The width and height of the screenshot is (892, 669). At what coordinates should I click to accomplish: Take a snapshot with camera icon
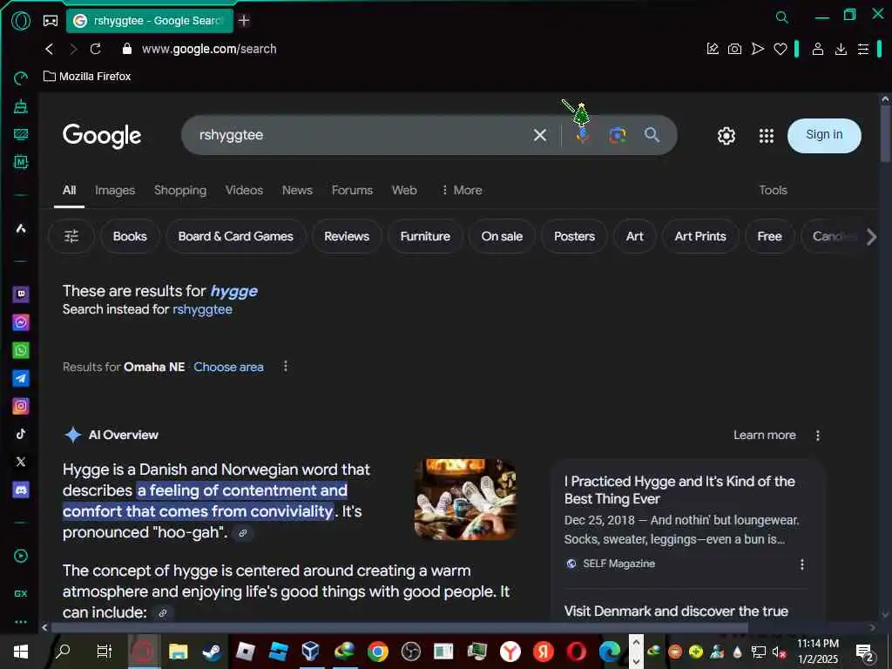pos(734,49)
